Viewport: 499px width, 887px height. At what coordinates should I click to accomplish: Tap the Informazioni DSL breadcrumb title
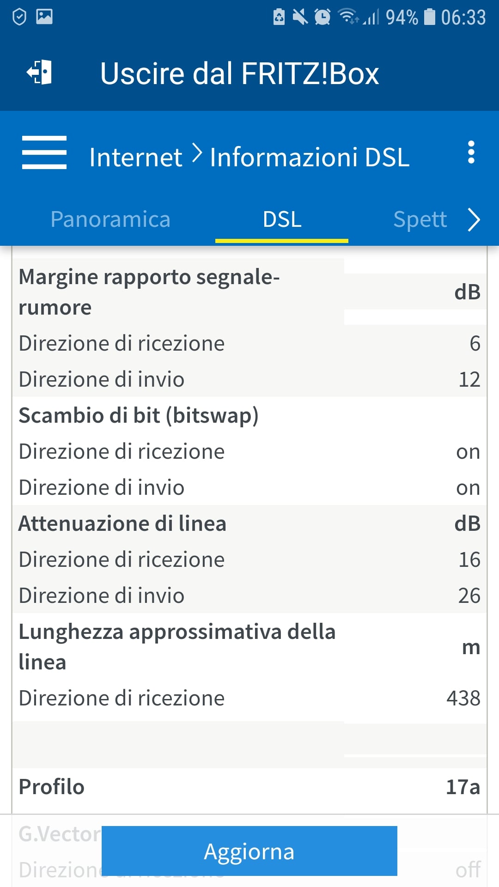tap(310, 157)
